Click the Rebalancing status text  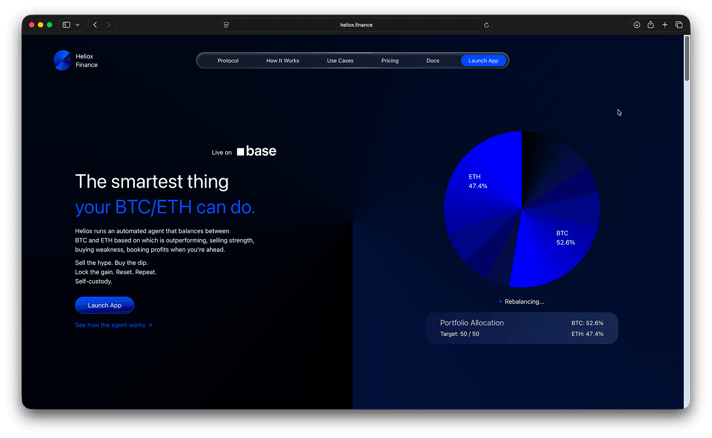point(524,302)
